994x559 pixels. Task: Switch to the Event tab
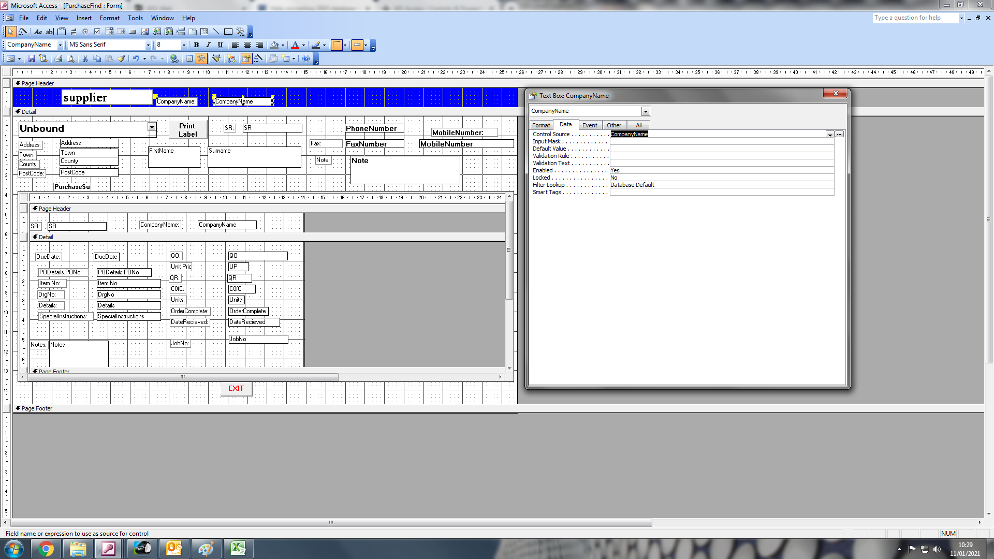click(589, 125)
